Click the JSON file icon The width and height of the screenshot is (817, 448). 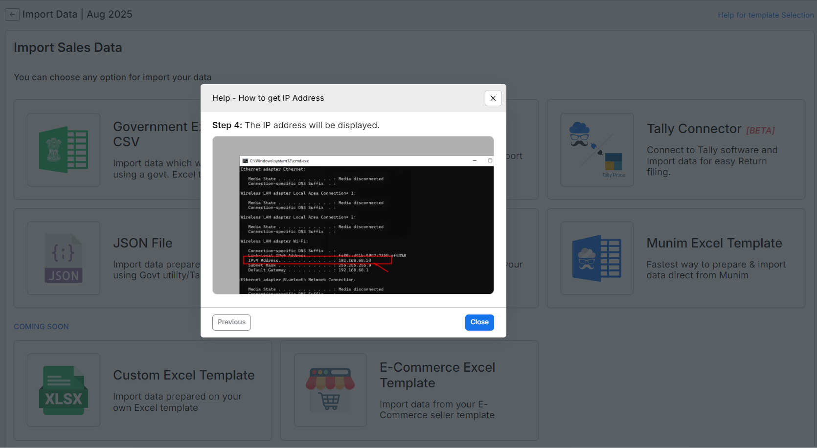pos(64,258)
